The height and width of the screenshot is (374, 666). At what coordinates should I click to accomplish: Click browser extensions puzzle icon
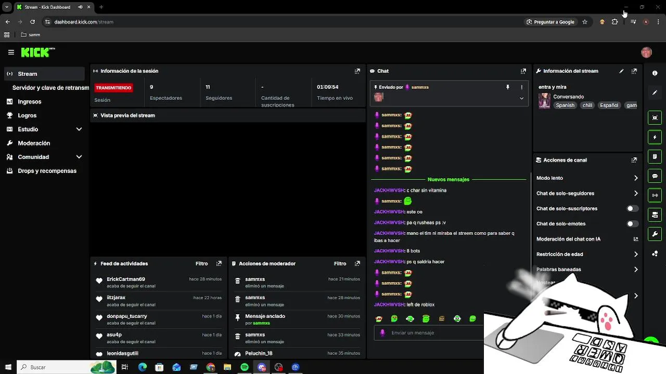pos(615,22)
